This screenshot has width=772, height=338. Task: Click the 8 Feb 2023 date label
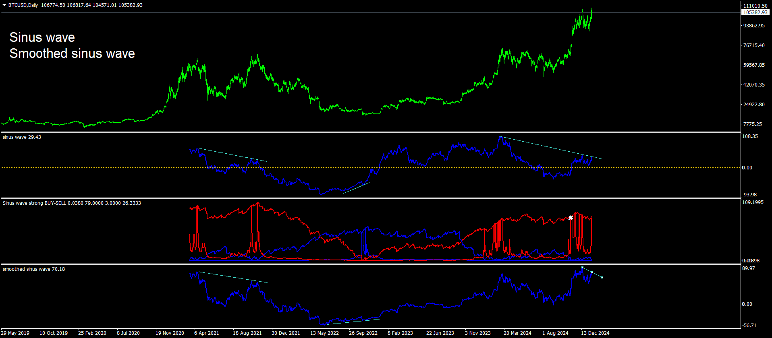tap(400, 333)
